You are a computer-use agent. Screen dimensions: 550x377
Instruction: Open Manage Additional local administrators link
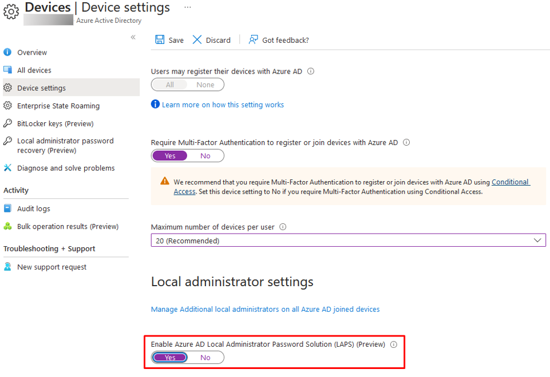pyautogui.click(x=265, y=309)
